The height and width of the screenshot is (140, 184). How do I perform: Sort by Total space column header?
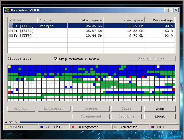point(85,20)
